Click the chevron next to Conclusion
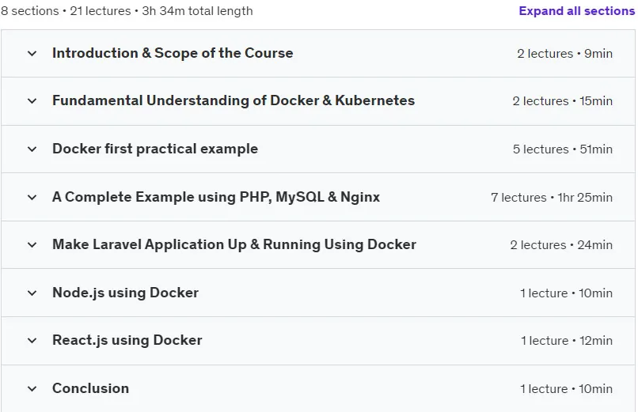 tap(32, 389)
